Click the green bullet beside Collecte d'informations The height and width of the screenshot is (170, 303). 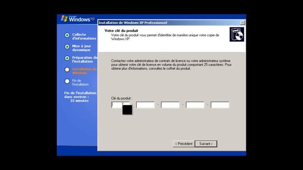click(x=67, y=35)
